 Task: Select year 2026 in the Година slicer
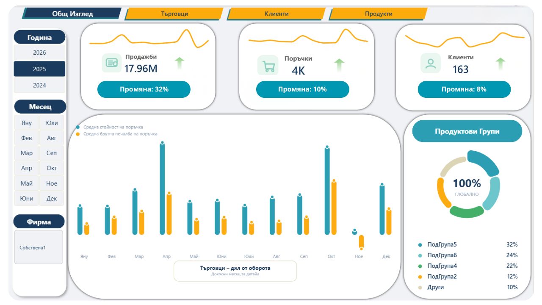point(39,53)
